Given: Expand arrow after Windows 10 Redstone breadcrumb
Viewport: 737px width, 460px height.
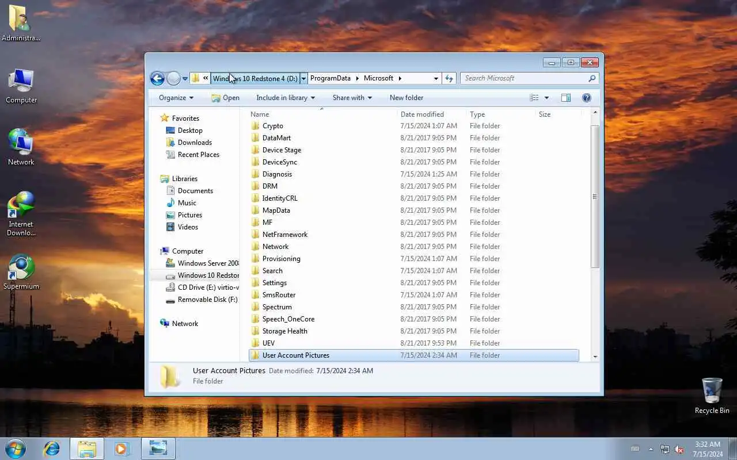Looking at the screenshot, I should click(303, 78).
